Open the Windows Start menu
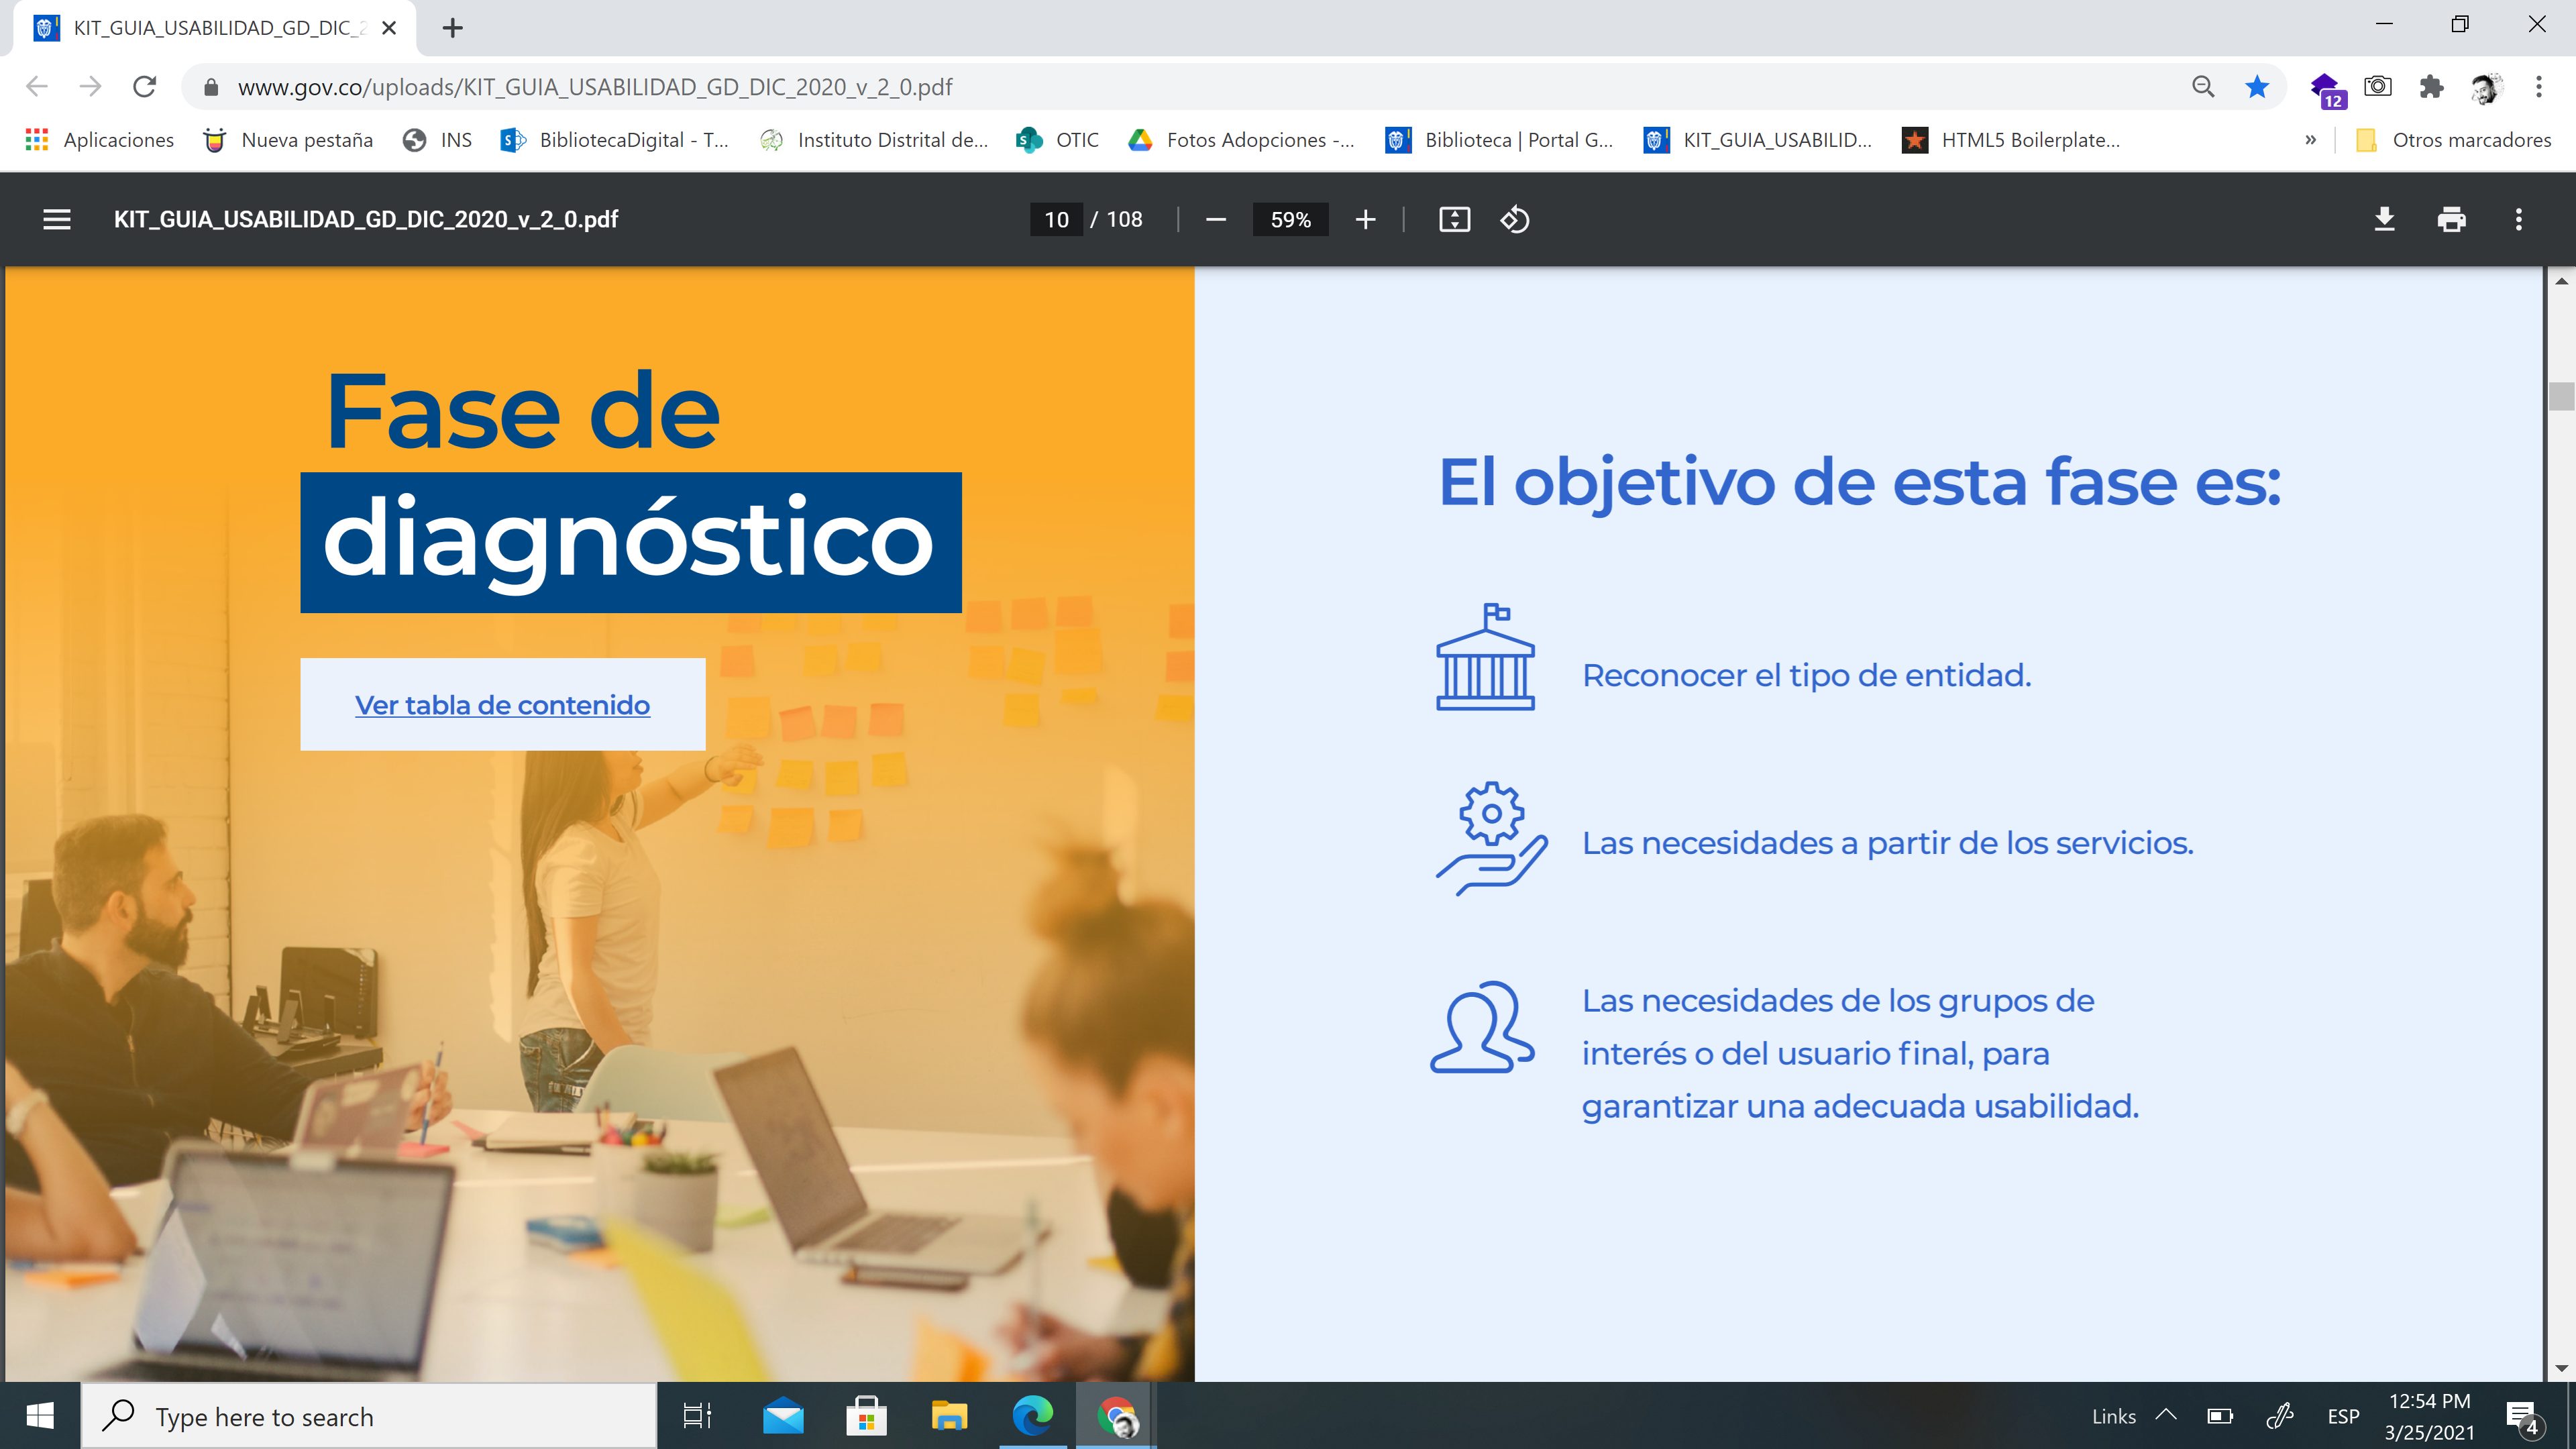 coord(40,1416)
